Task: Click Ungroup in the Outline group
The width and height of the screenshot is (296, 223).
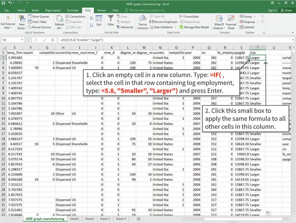Action: 248,21
